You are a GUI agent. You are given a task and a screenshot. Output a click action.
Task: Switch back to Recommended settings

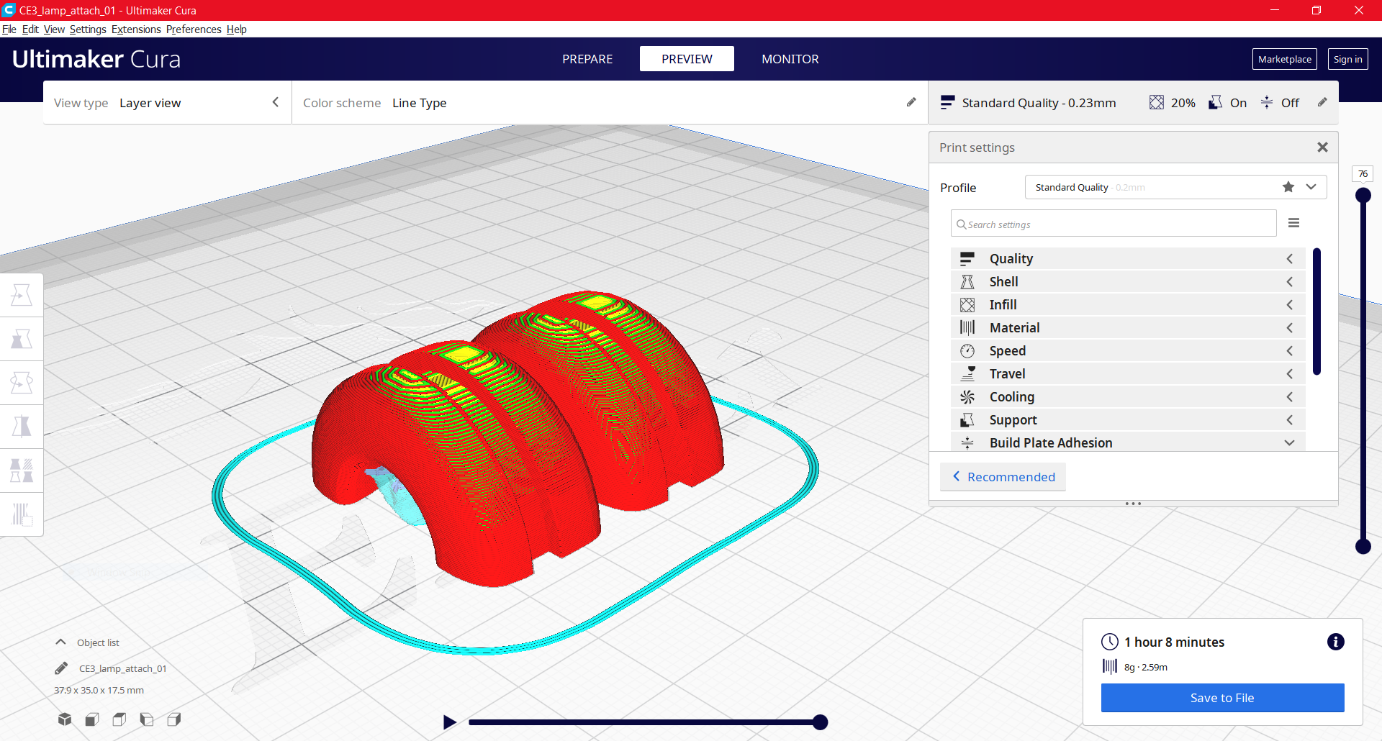point(1003,477)
